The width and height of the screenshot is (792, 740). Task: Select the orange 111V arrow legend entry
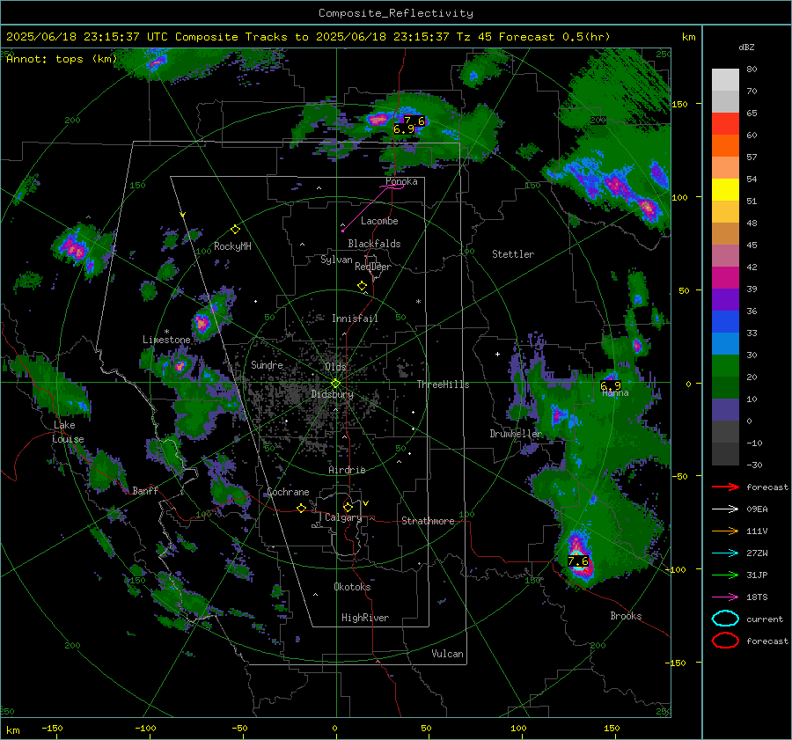pos(725,531)
